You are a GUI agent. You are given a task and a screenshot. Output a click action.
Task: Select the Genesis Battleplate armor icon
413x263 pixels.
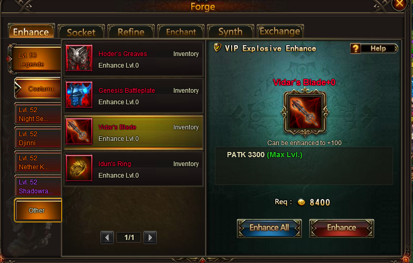pyautogui.click(x=79, y=94)
